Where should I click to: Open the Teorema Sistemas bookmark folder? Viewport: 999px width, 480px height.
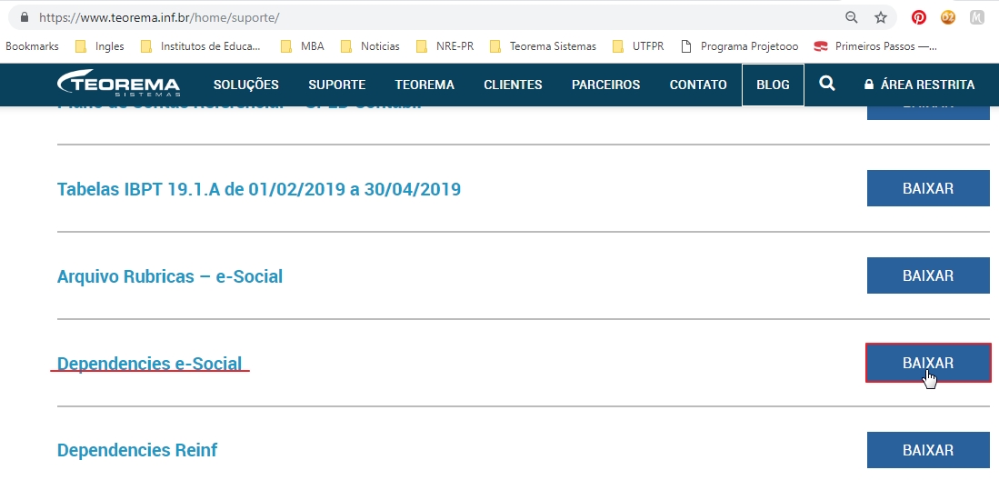(x=543, y=45)
